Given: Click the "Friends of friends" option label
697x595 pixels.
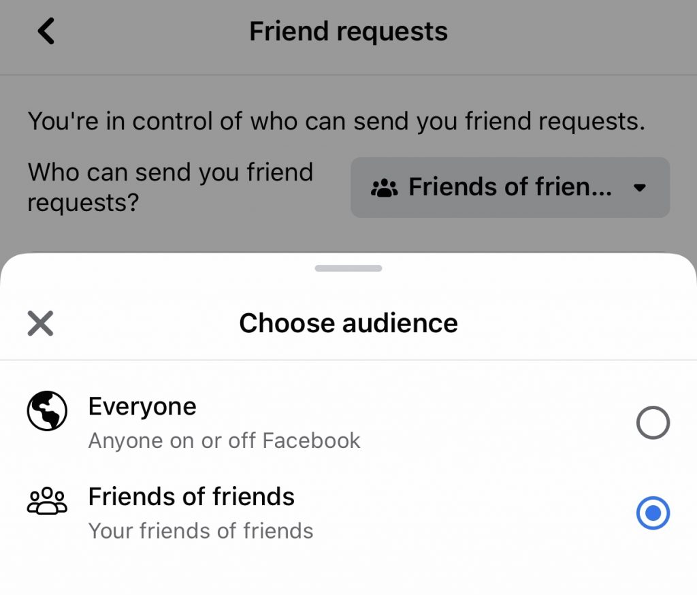Looking at the screenshot, I should click(191, 497).
